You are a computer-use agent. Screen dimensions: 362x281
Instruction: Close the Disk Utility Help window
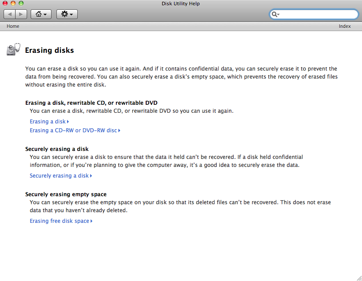[5, 3]
